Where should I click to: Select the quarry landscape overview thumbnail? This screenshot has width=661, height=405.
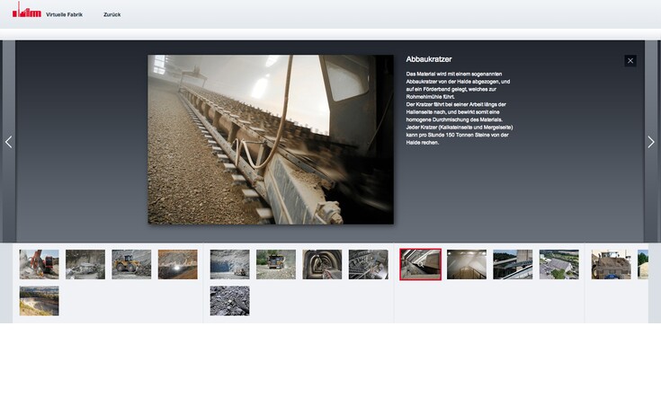point(40,301)
